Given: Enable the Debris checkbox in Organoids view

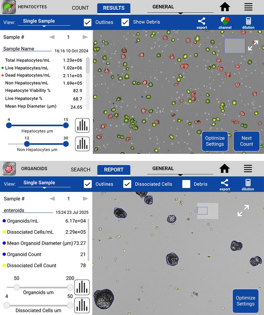Looking at the screenshot, I should click(186, 184).
